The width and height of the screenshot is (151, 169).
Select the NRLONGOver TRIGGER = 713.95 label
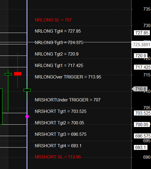68,77
